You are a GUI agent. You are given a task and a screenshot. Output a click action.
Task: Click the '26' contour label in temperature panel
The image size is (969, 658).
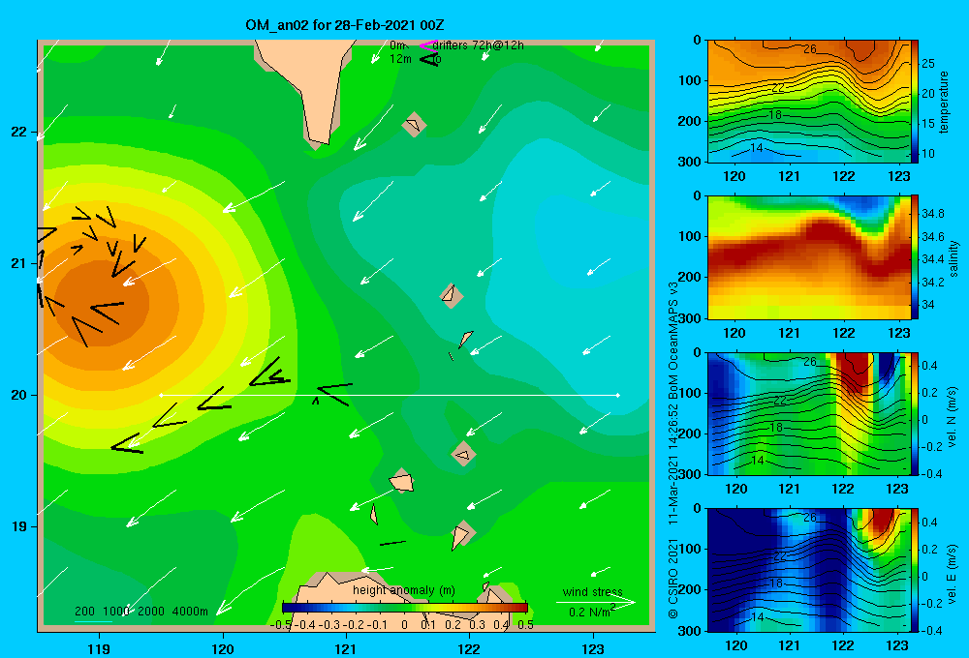point(809,48)
